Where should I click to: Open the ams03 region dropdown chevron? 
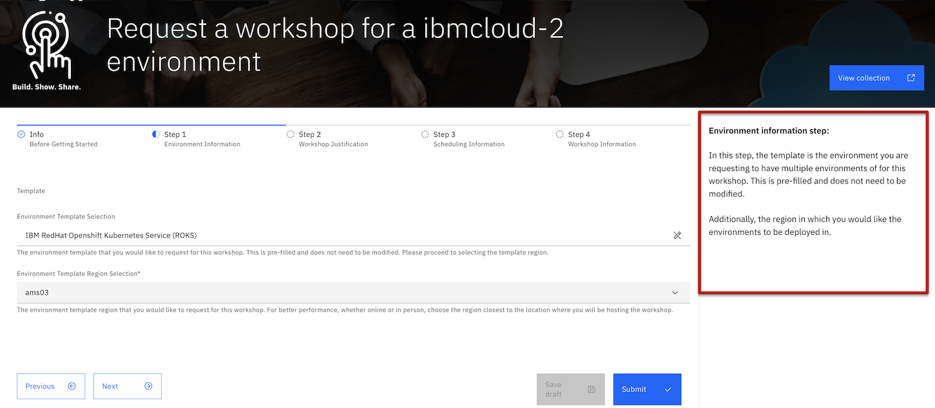[x=675, y=292]
